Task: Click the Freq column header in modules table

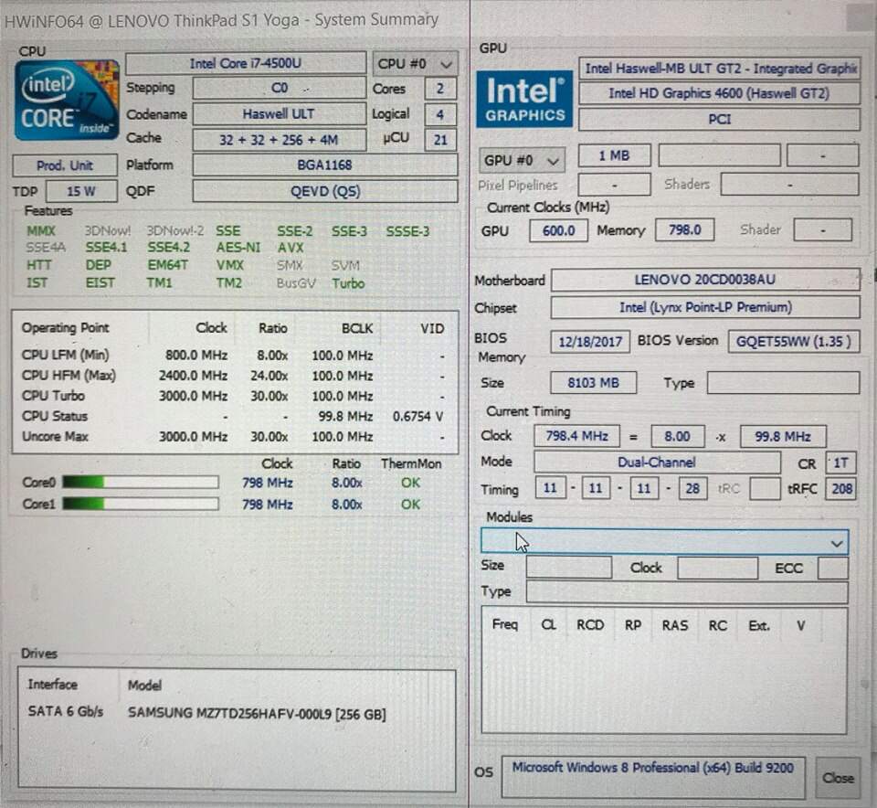Action: (x=505, y=624)
